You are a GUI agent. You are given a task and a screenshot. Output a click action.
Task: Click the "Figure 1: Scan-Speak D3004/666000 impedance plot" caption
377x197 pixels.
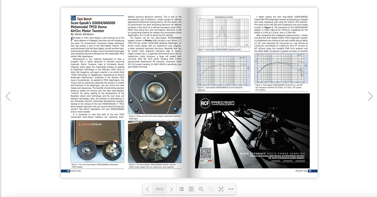coord(220,50)
